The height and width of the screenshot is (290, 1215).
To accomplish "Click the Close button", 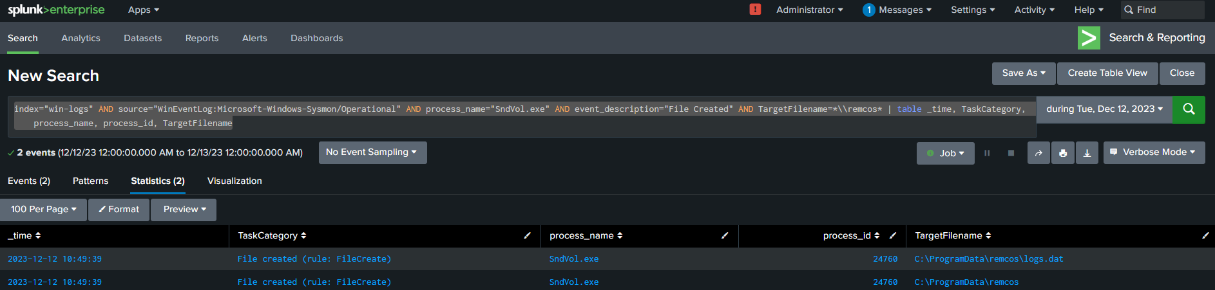I will 1182,73.
